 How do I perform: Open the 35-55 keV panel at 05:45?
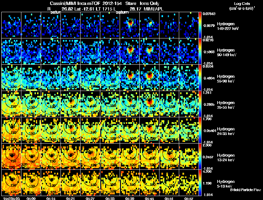point(149,104)
